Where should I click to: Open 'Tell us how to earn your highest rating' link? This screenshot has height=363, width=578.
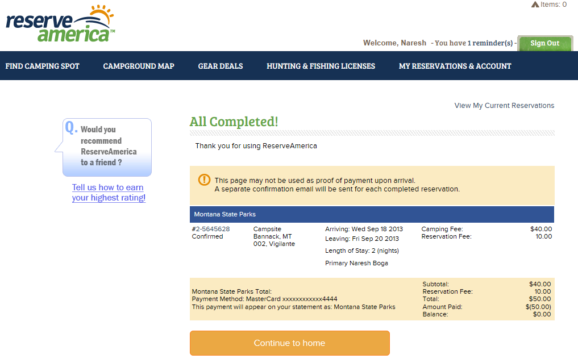[109, 193]
